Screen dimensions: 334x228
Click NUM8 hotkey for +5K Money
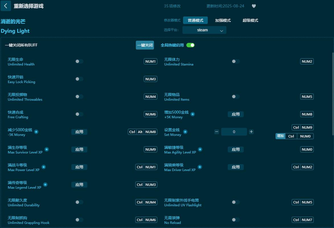(x=307, y=114)
